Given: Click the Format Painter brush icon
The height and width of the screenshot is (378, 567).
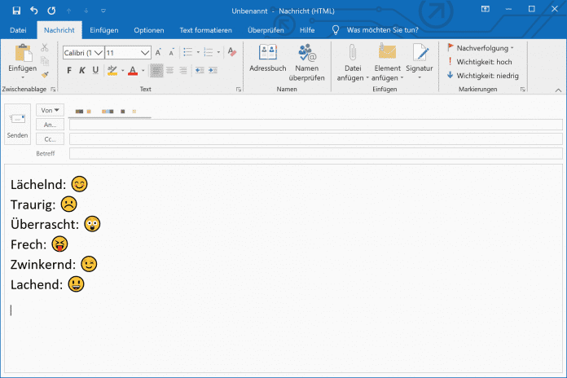Looking at the screenshot, I should tap(45, 74).
